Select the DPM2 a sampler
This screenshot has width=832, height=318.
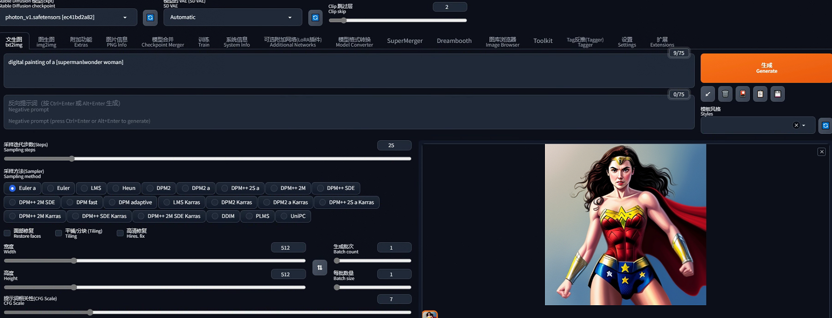tap(196, 188)
